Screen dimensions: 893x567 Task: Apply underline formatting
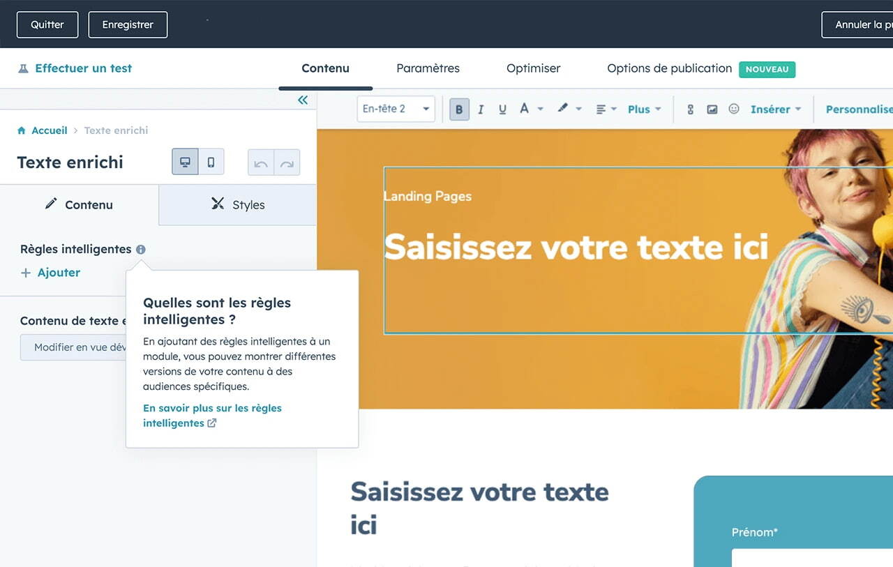502,109
